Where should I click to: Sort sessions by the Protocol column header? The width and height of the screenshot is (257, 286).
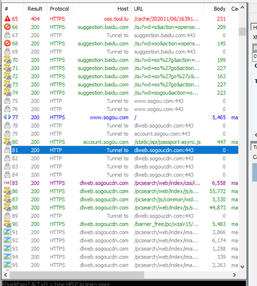(60, 8)
